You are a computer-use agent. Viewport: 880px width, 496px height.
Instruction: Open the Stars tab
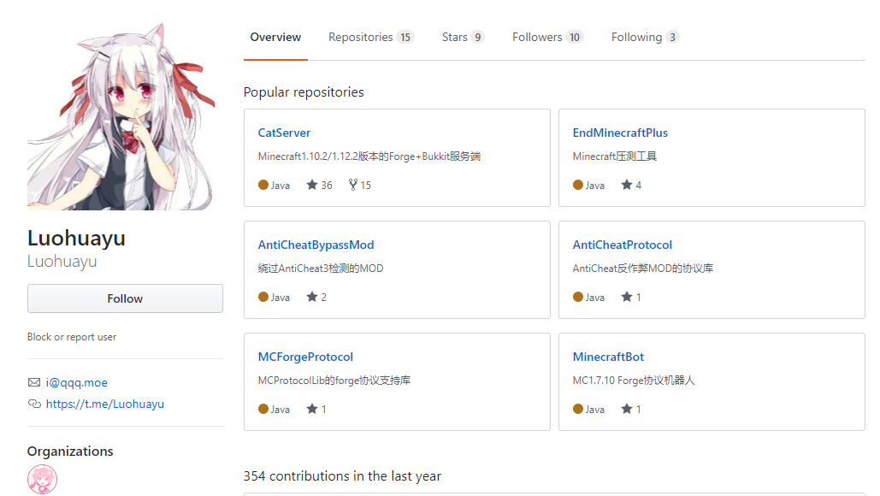point(463,37)
